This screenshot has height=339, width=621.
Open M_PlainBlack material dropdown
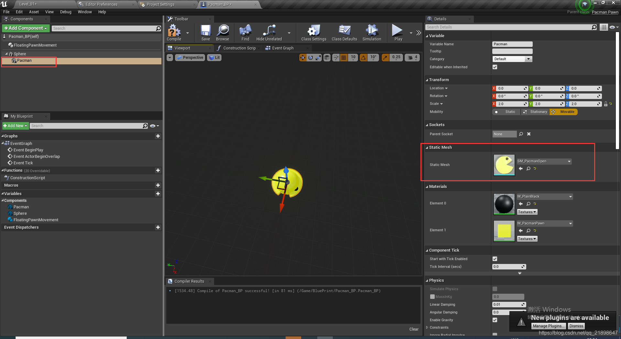pos(545,196)
